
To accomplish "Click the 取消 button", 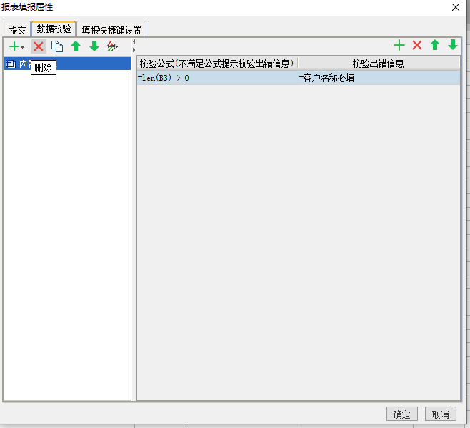I will (440, 414).
